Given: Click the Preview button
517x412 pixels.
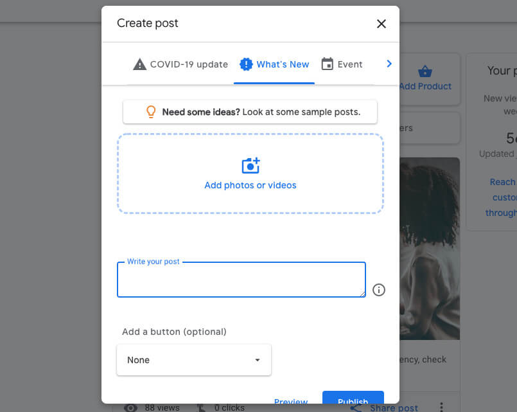Looking at the screenshot, I should (x=291, y=402).
